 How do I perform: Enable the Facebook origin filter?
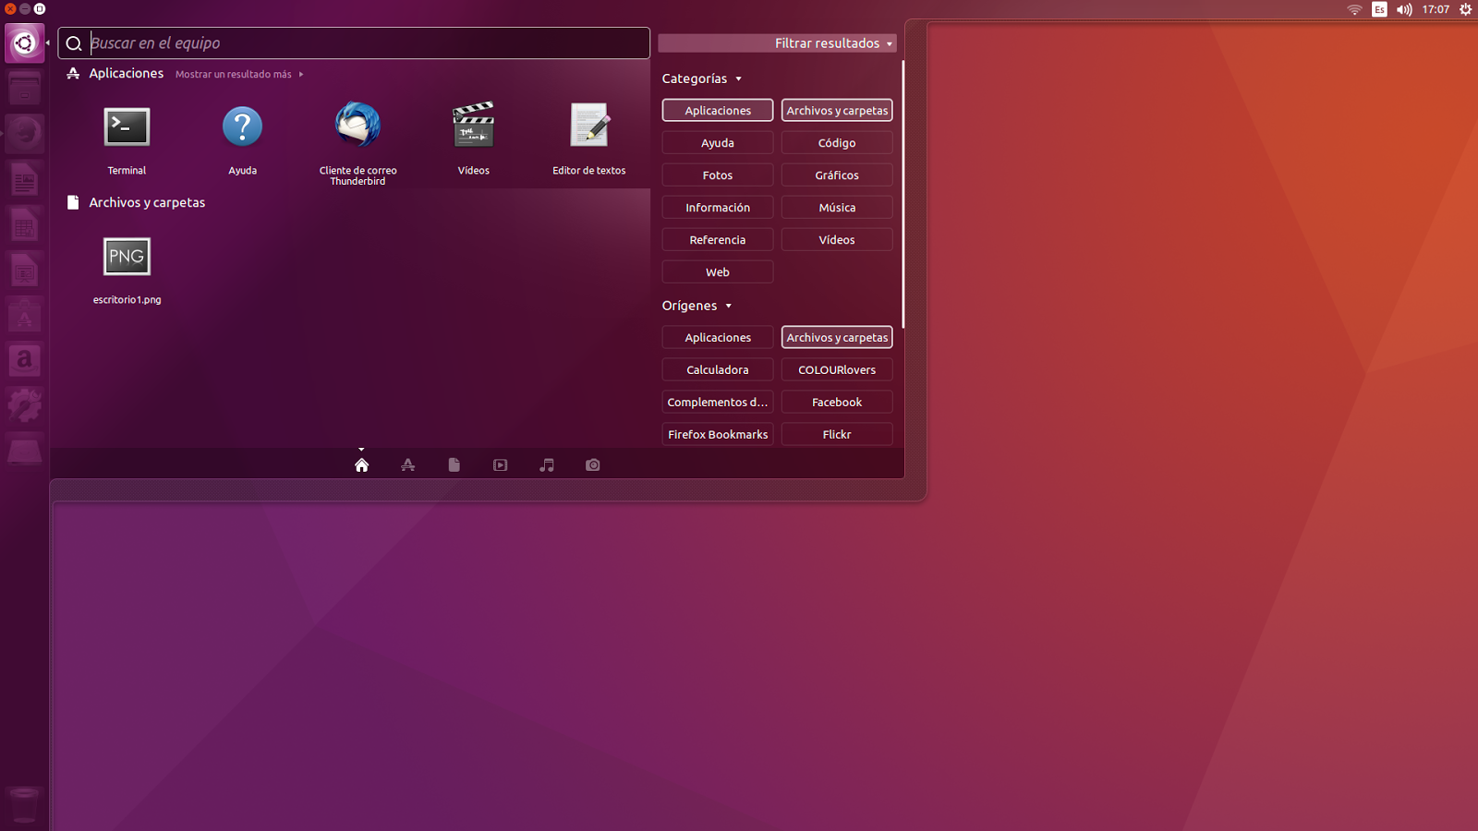836,402
